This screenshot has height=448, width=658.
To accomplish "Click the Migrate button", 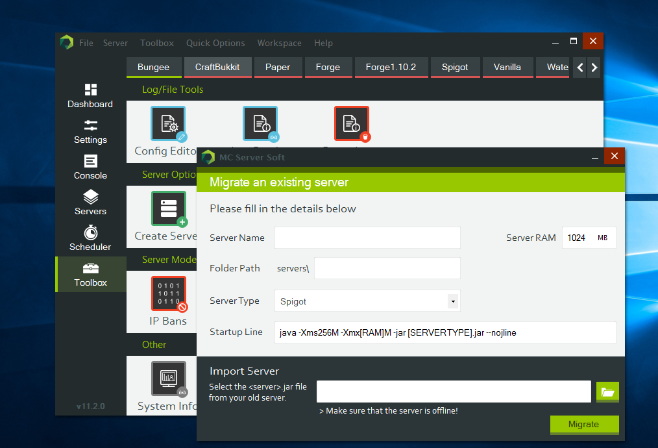I will click(x=584, y=425).
